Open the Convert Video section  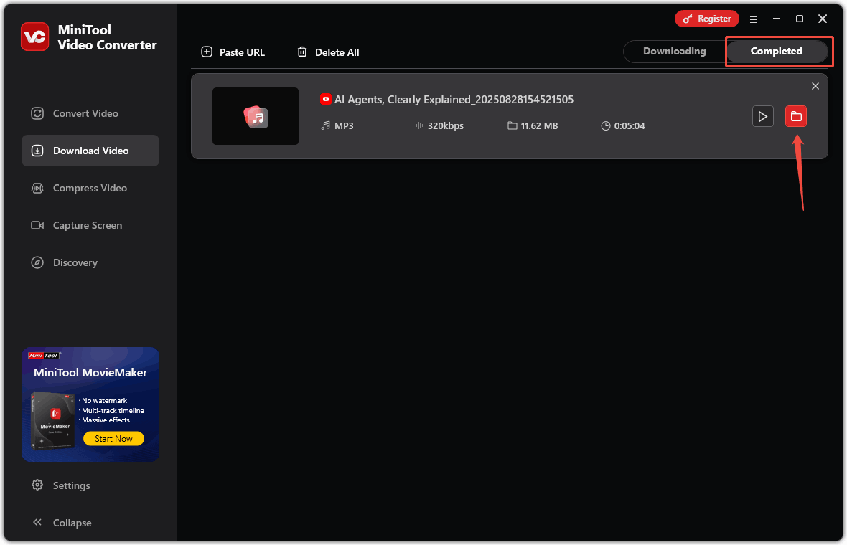pyautogui.click(x=90, y=113)
